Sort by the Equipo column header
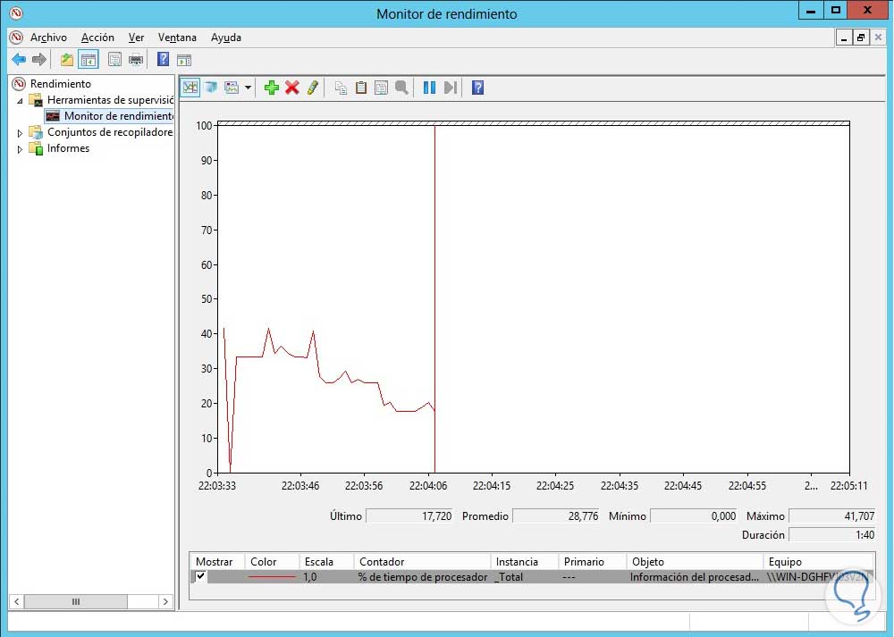 [819, 561]
